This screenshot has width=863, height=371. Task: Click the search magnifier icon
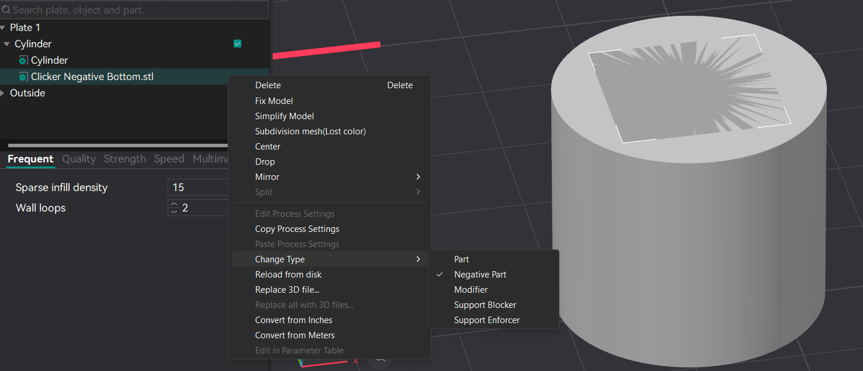6,10
